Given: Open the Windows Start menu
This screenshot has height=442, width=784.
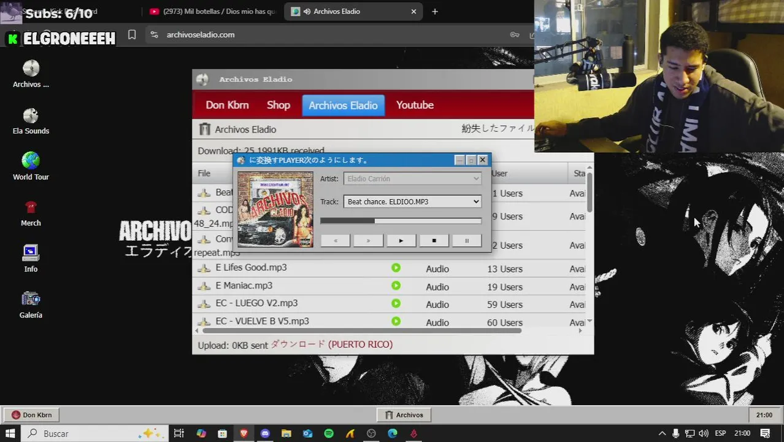Looking at the screenshot, I should point(10,433).
